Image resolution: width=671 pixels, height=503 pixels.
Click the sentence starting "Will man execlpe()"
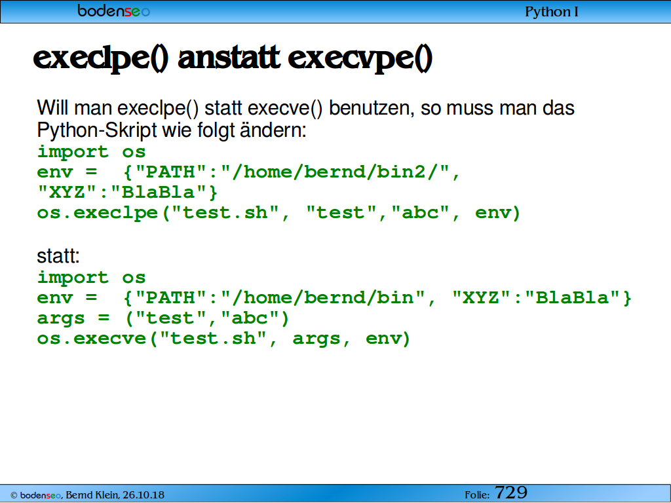(x=305, y=108)
